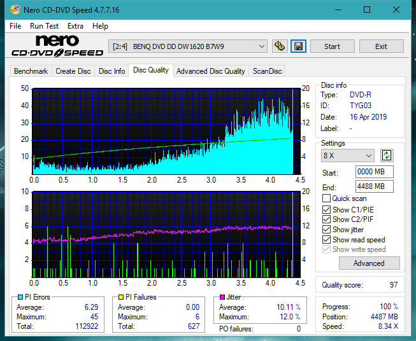
Task: Close the Nero CD-DVD Speed window
Action: pos(396,10)
